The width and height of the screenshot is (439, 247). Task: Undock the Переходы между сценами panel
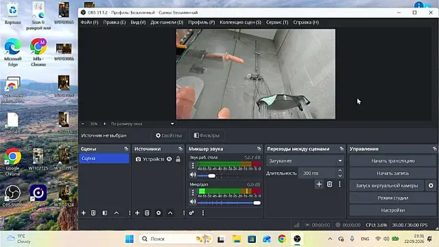point(342,149)
